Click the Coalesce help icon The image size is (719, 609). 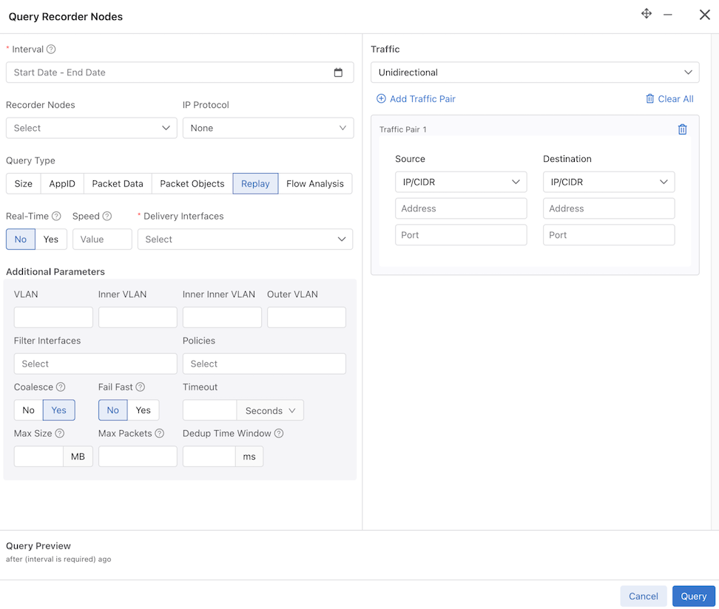point(61,387)
